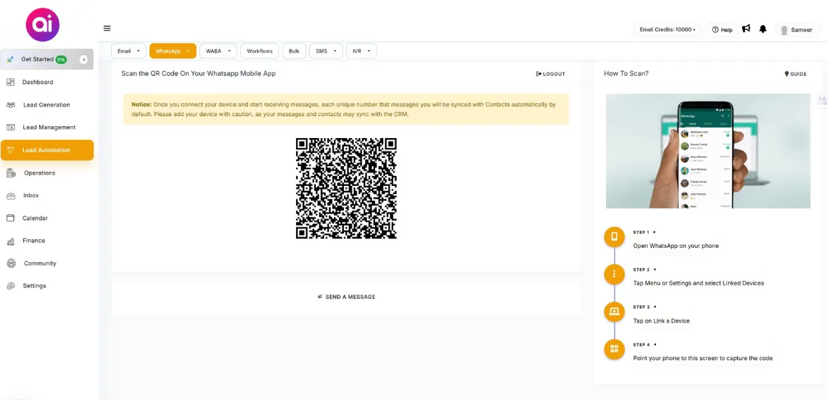Click the Calendar icon in the sidebar
The image size is (828, 400).
point(11,218)
